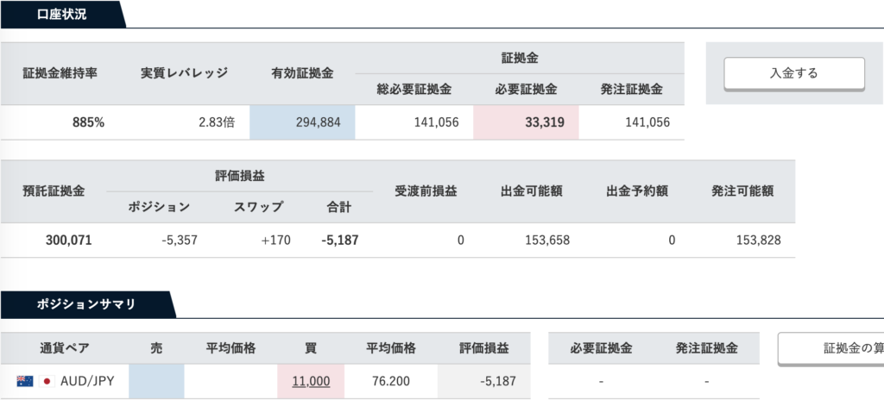
Task: Click the -5,187 total valuation loss value
Action: click(x=340, y=241)
